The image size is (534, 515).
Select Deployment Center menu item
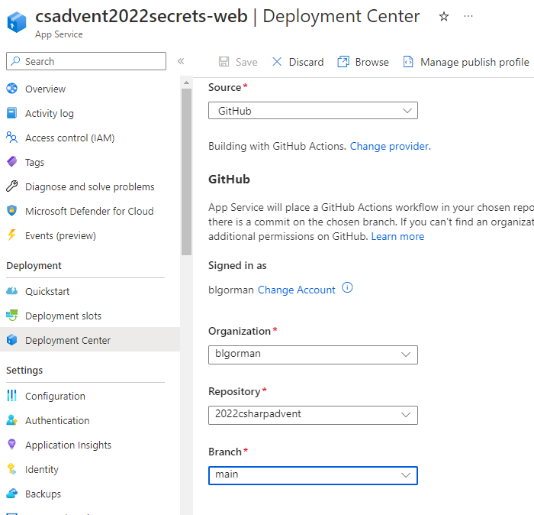[90, 340]
